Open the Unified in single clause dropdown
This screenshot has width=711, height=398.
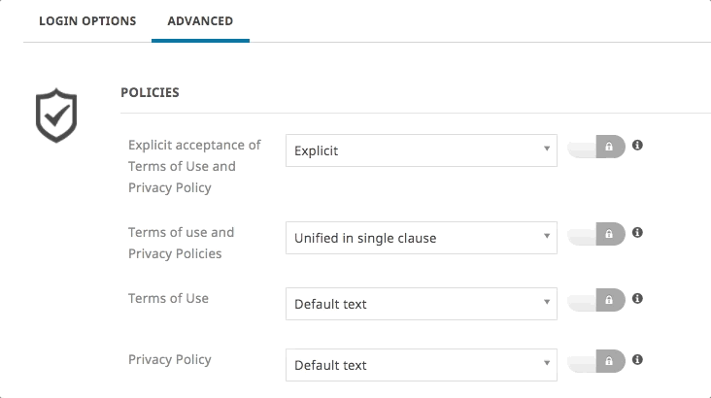point(421,238)
